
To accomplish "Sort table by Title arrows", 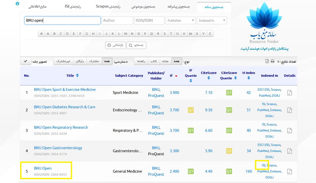I will 77,75.
